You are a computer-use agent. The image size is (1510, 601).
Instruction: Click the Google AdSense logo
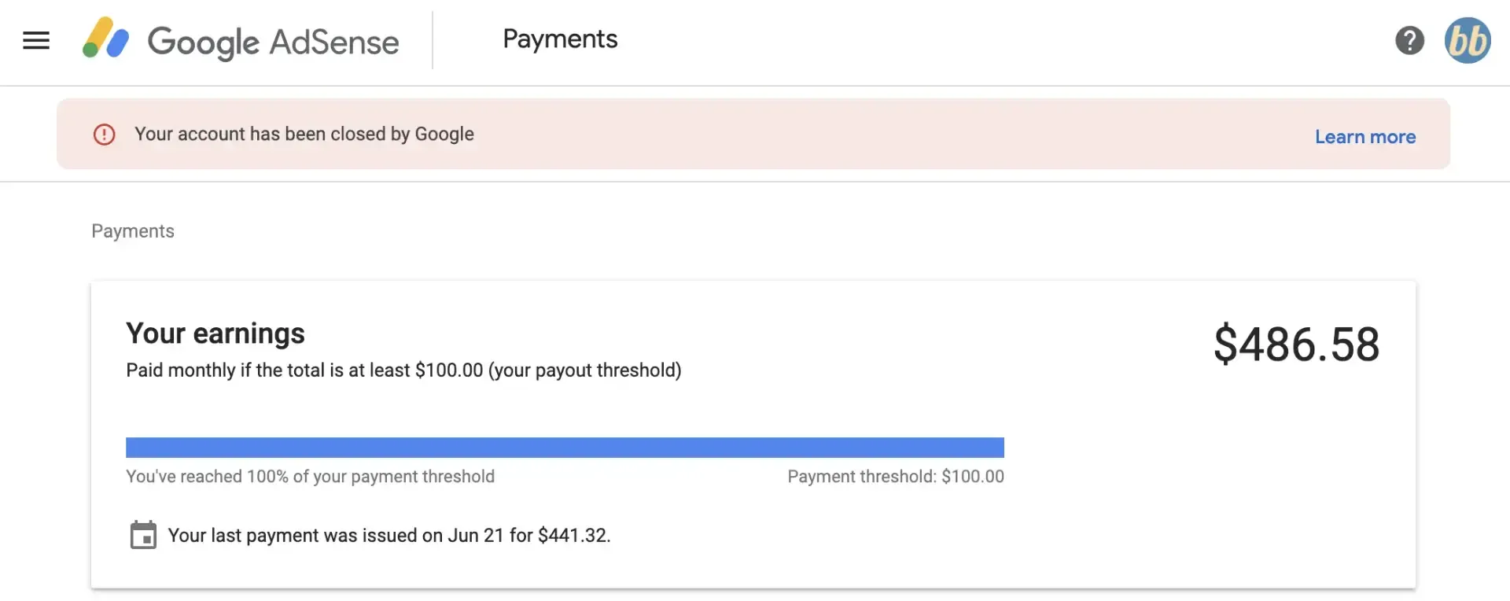point(240,41)
